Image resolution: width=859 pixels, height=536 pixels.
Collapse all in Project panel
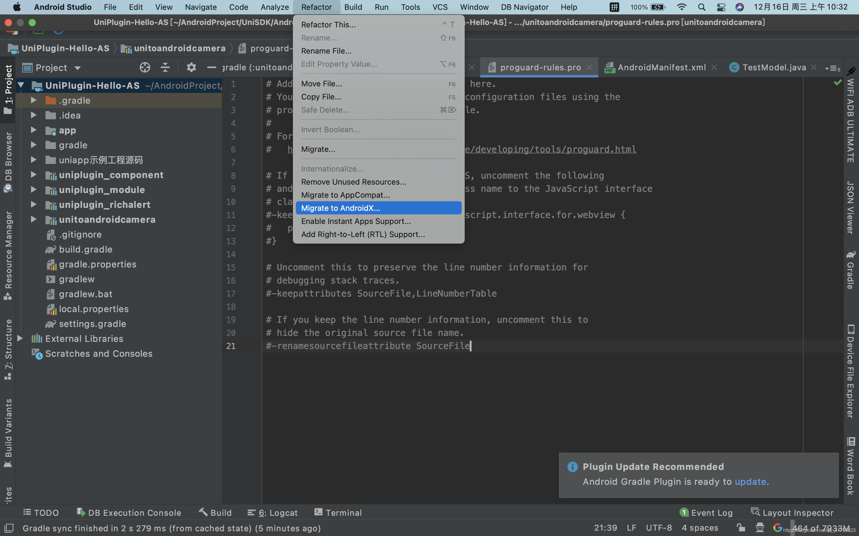(x=165, y=67)
